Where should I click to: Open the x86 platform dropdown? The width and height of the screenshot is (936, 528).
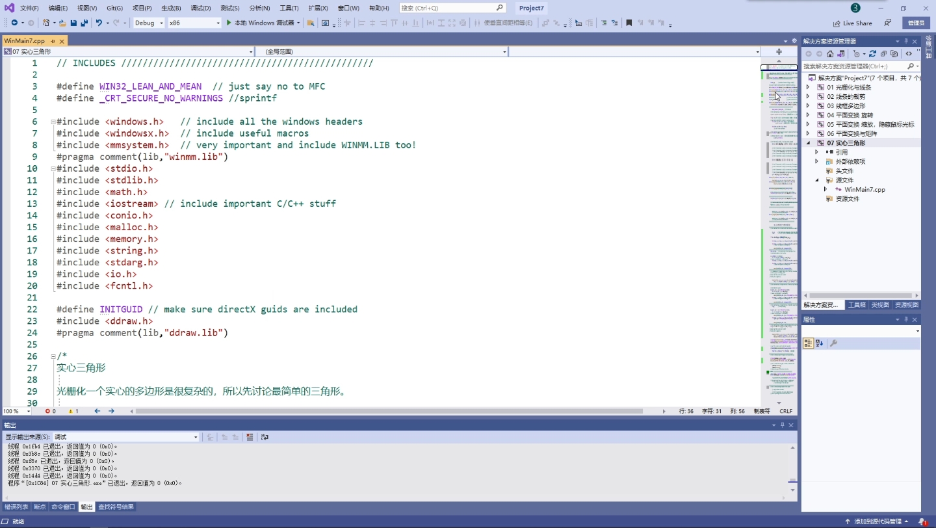click(194, 23)
